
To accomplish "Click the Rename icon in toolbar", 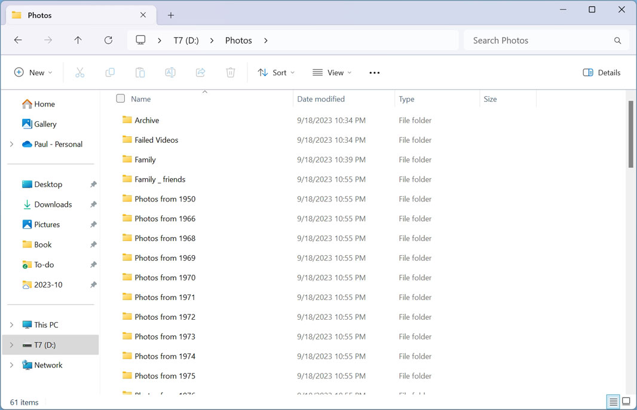I will click(170, 72).
